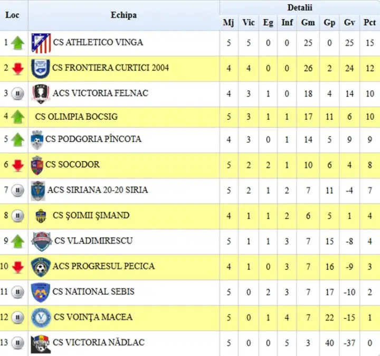Open the CS OLIMPIA BOCSIG team name
This screenshot has height=356, width=380.
click(77, 117)
